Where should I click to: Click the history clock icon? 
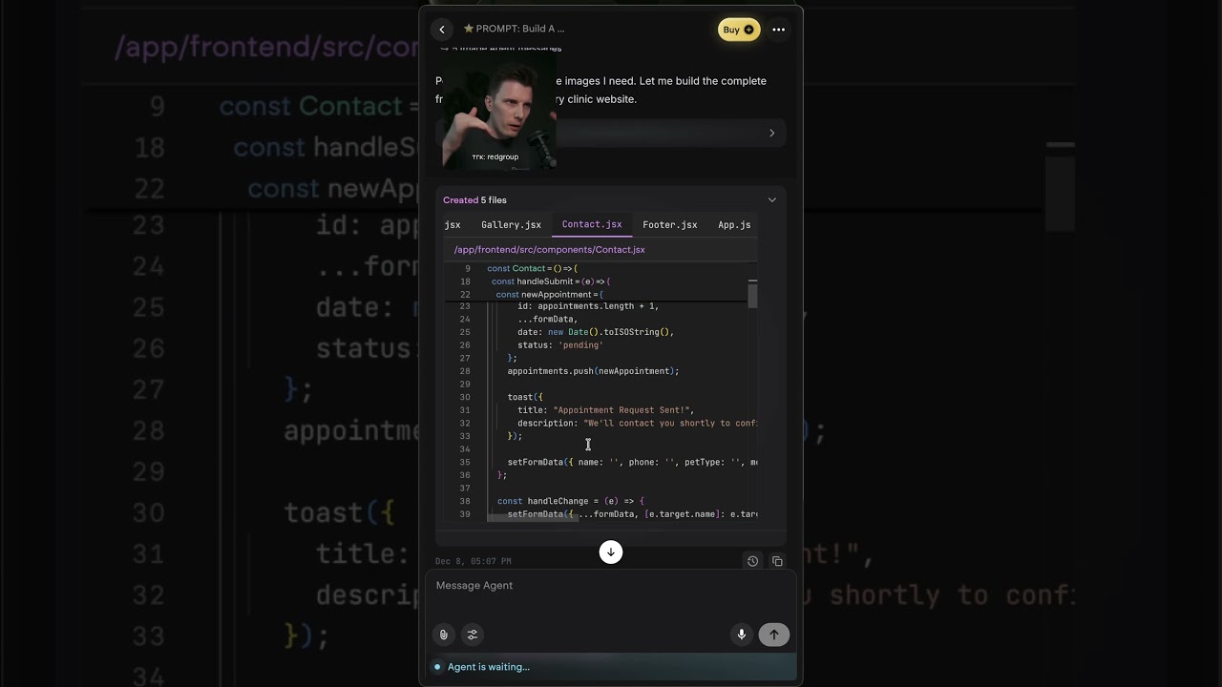pos(752,561)
